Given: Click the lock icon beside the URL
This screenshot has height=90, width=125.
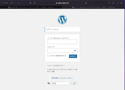Looking at the screenshot, I should [x=56, y=3].
